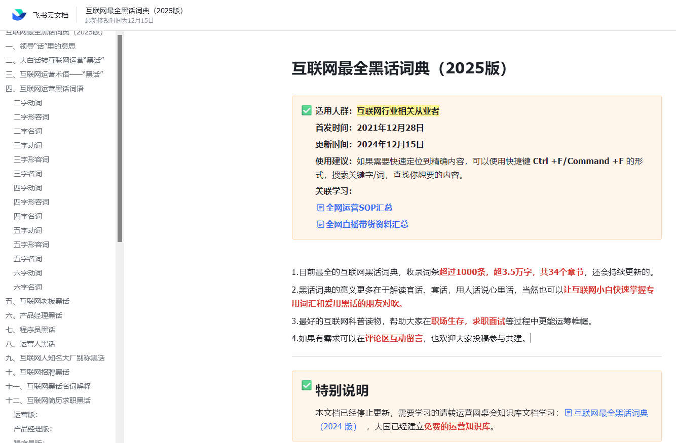Open the 互联网最全黑话词典 (2024 版) link
The width and height of the screenshot is (676, 443).
tap(610, 413)
